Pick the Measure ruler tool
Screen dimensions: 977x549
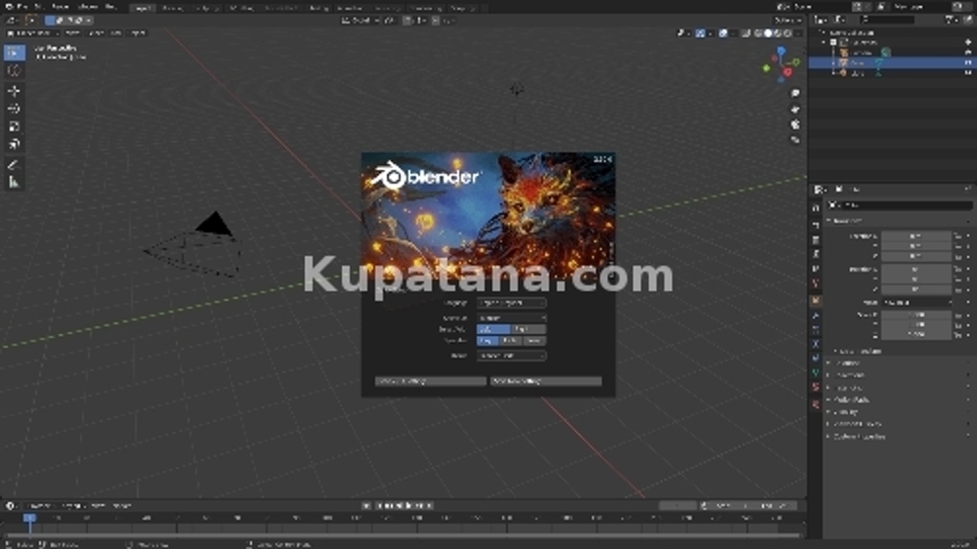click(x=14, y=181)
